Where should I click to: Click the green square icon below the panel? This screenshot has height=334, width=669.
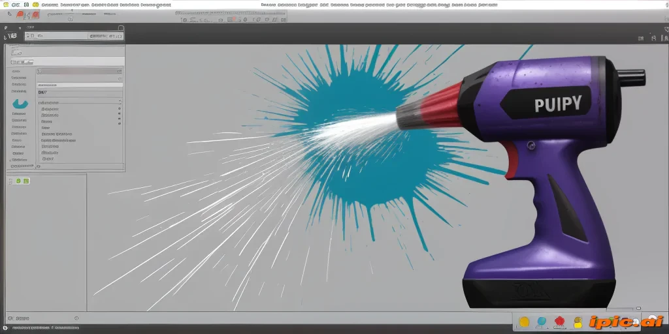coord(26,181)
